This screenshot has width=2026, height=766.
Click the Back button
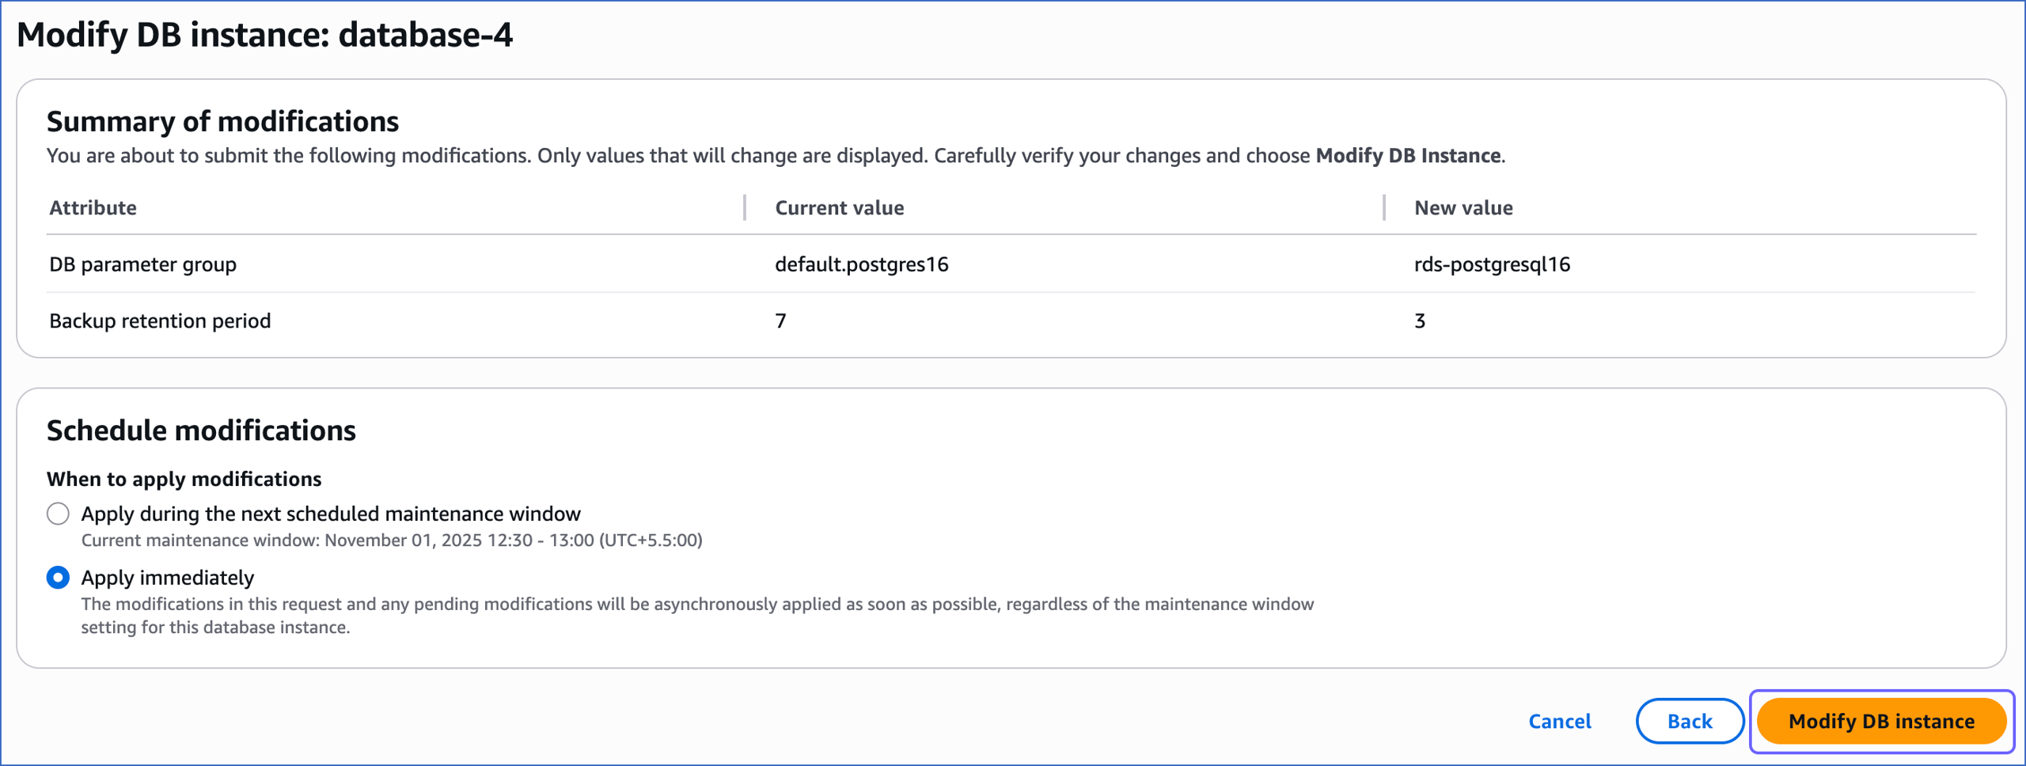(1689, 721)
